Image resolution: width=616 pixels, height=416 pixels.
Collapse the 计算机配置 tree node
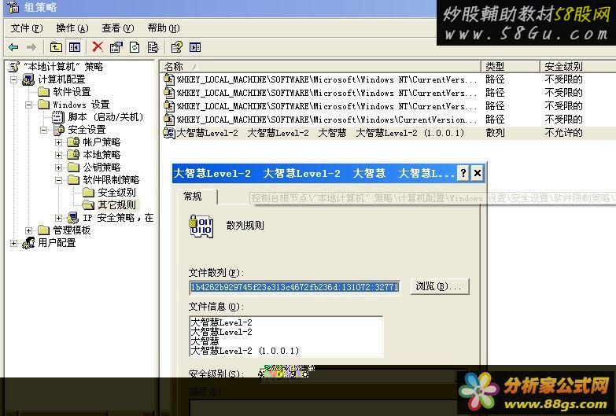pyautogui.click(x=13, y=79)
